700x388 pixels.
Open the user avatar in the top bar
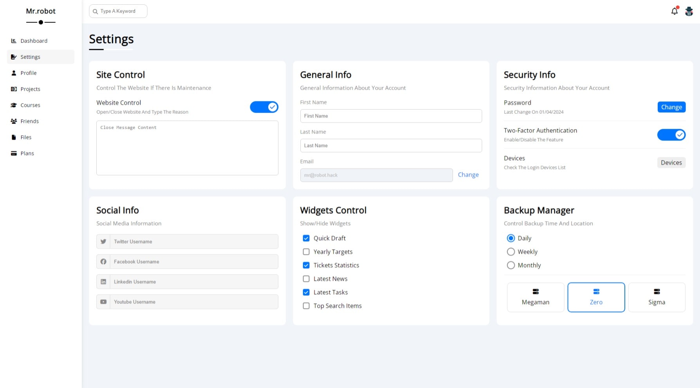coord(689,11)
